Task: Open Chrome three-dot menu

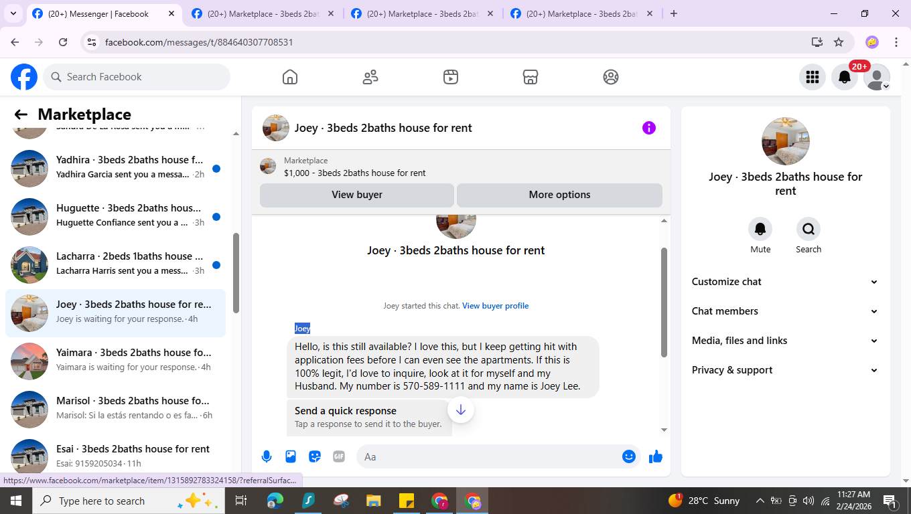Action: (896, 42)
